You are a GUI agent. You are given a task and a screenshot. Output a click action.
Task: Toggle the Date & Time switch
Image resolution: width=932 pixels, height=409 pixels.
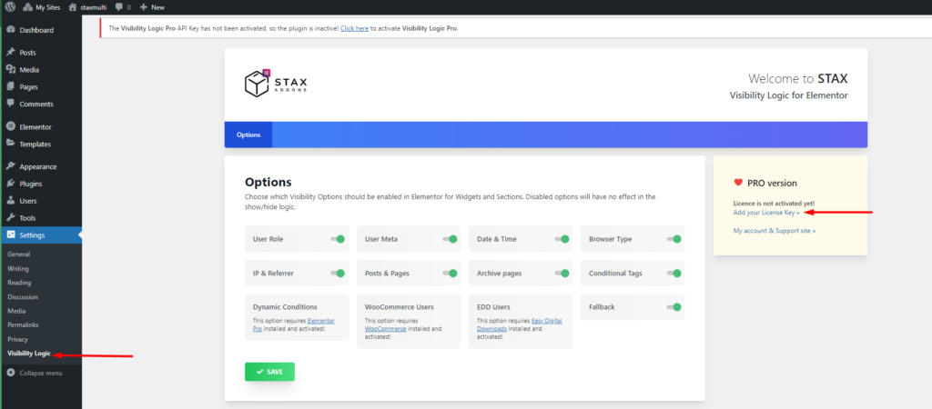(x=562, y=239)
